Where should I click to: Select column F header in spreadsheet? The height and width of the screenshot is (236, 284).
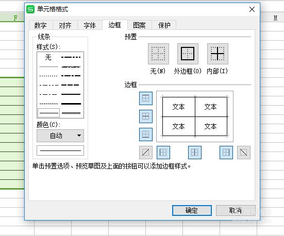pyautogui.click(x=12, y=18)
